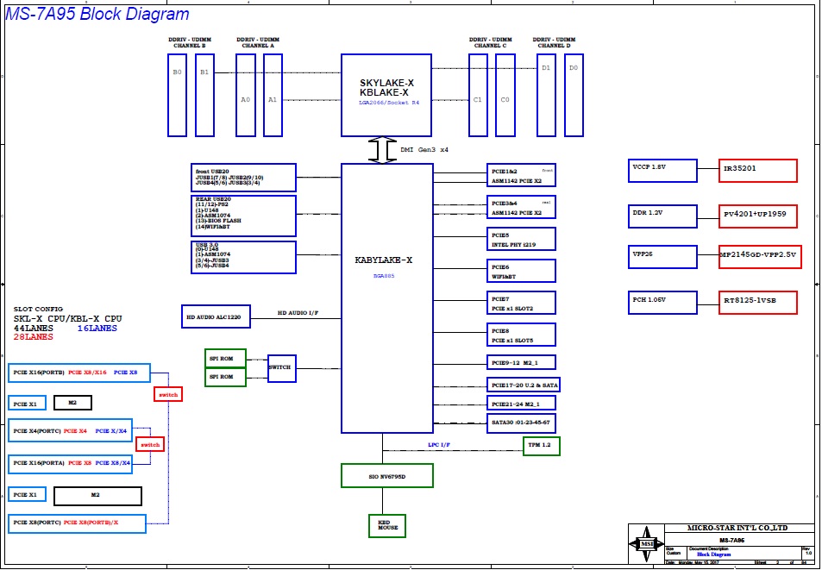Click the PCIE7 PCIE x1 SLOT2 block
Image resolution: width=822 pixels, height=570 pixels.
[521, 304]
